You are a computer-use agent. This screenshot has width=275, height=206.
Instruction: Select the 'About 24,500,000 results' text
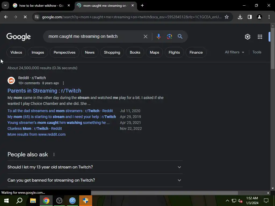coord(42,68)
